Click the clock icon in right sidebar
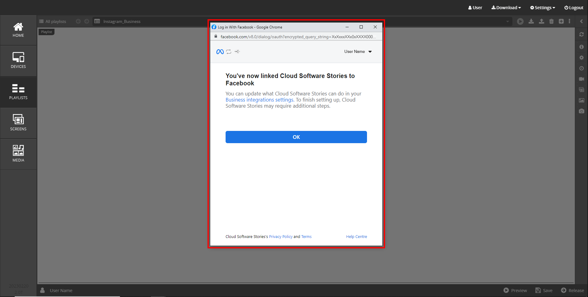This screenshot has width=588, height=297. 582,68
